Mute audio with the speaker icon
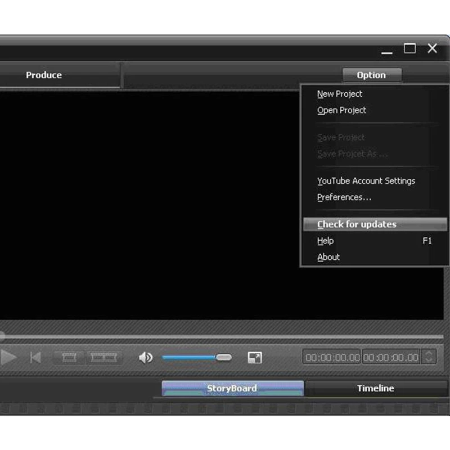 tap(146, 358)
